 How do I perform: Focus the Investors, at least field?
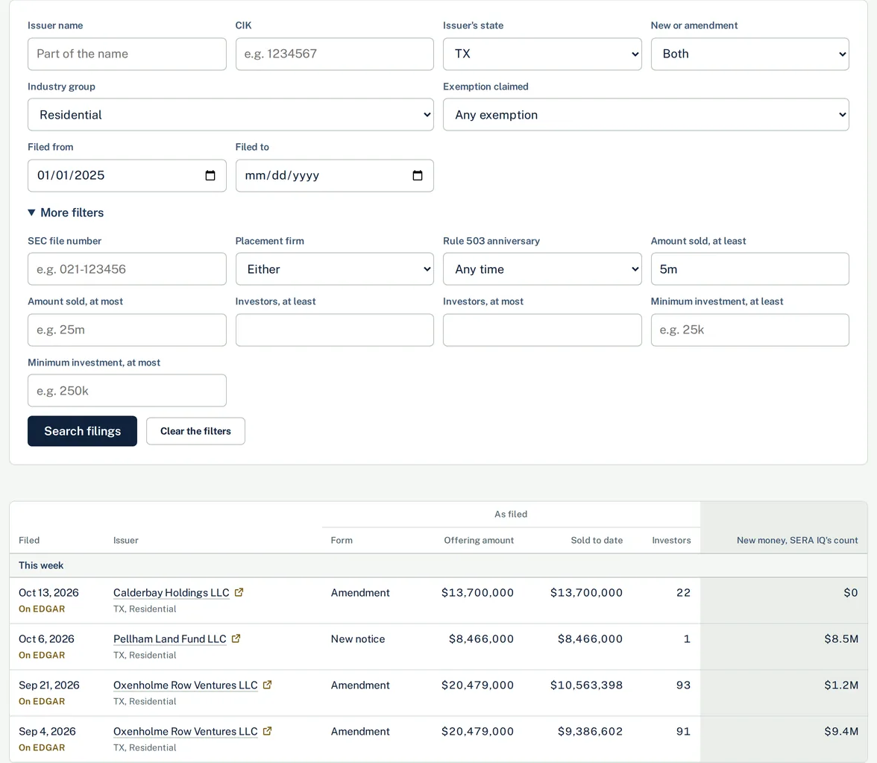coord(334,330)
